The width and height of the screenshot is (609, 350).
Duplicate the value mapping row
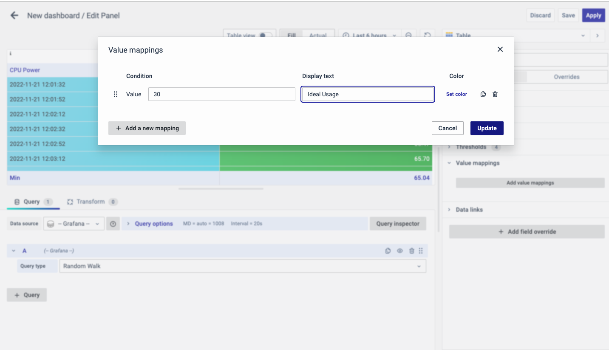483,94
